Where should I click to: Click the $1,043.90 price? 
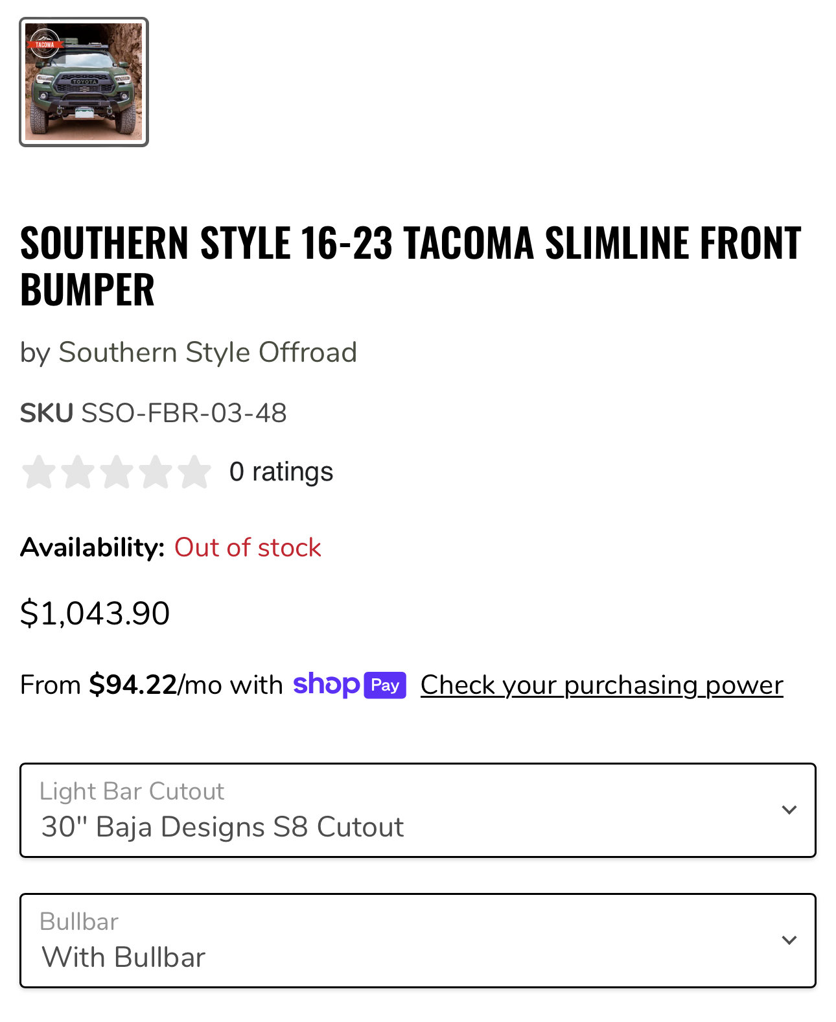pyautogui.click(x=95, y=613)
